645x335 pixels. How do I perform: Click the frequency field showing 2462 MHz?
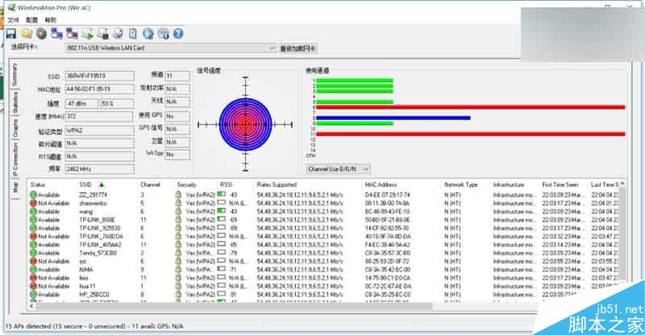(99, 169)
